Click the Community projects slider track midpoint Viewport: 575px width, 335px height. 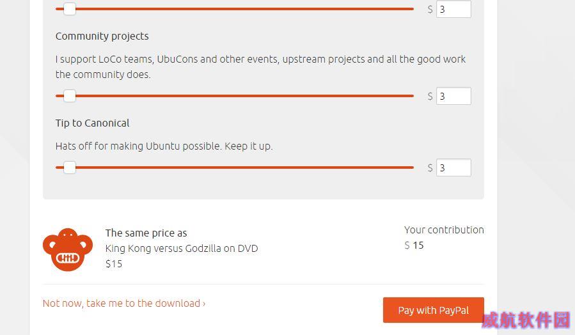click(235, 96)
